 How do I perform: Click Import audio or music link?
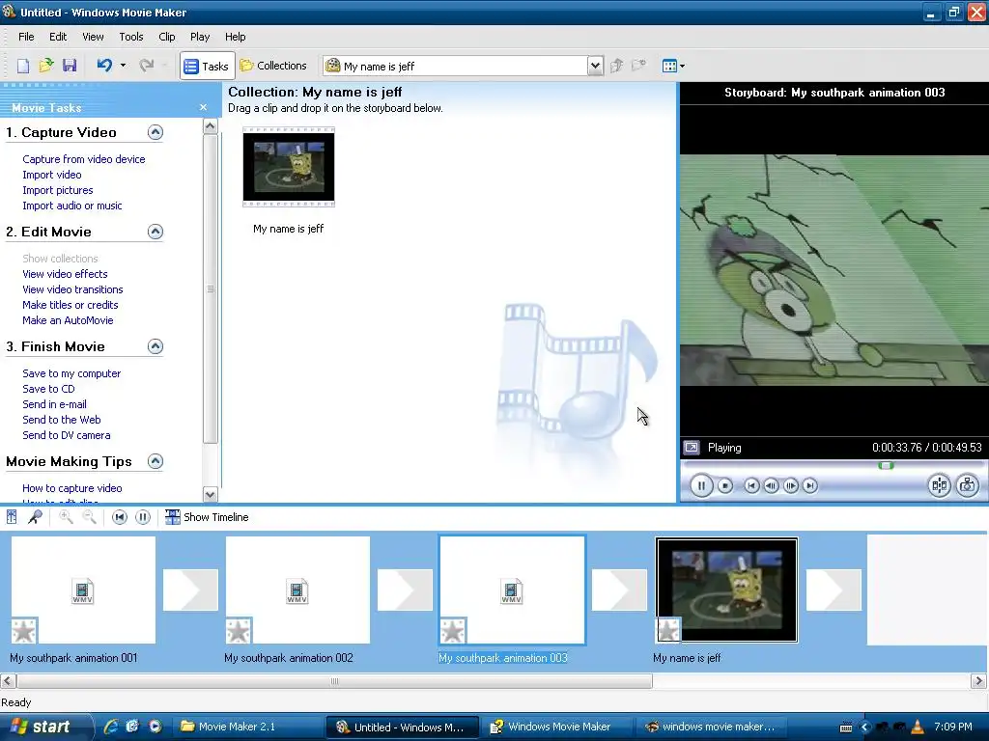(x=72, y=206)
